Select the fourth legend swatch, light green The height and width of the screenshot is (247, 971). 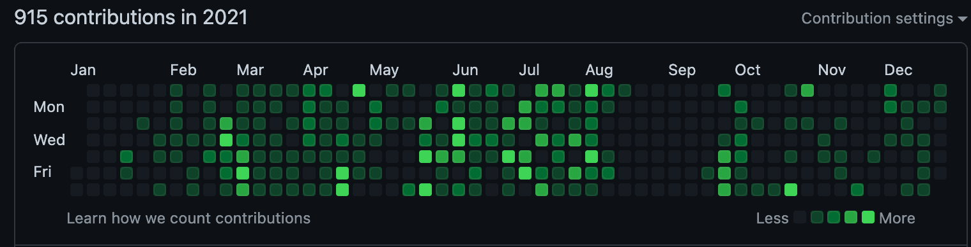click(850, 218)
